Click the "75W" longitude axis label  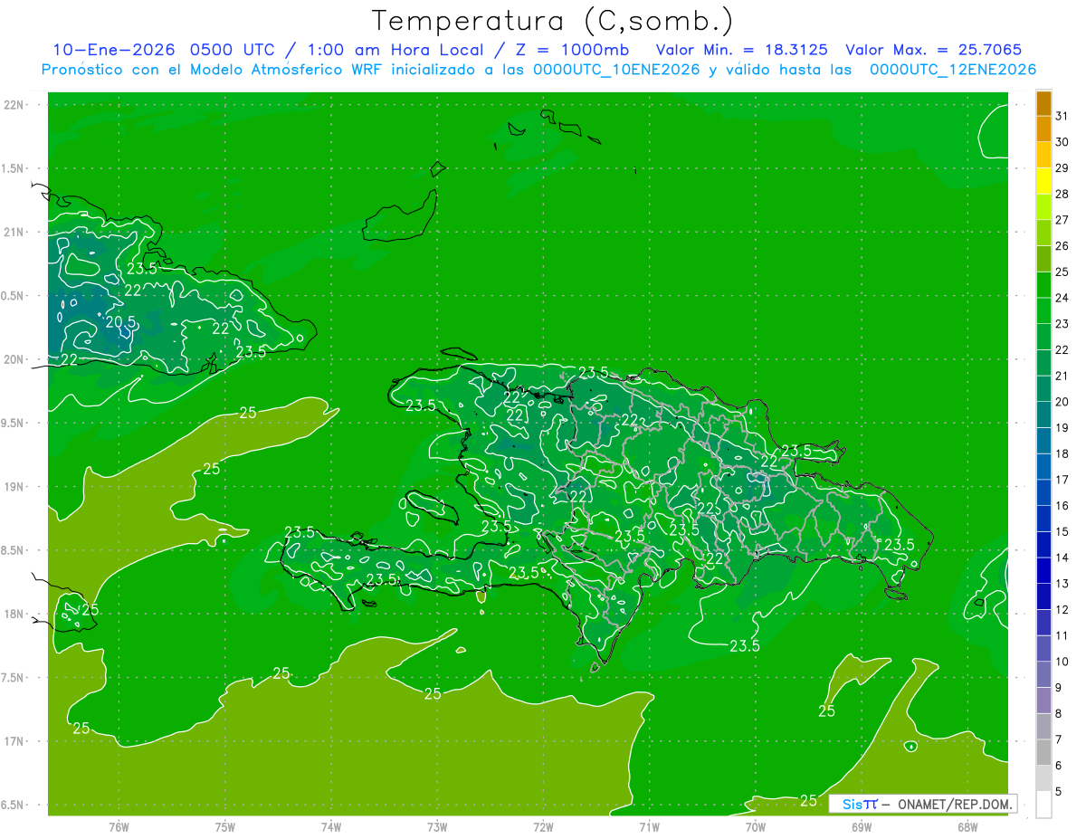[x=224, y=826]
